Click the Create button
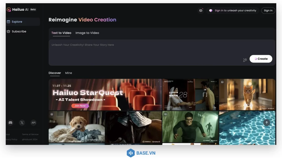The image size is (282, 161). tap(261, 59)
